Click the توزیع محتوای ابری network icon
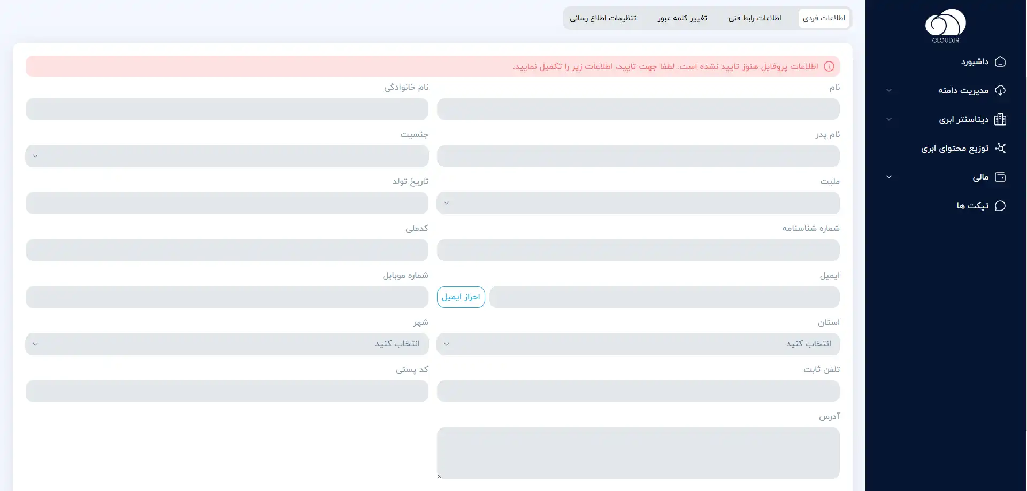The width and height of the screenshot is (1027, 491). pyautogui.click(x=1000, y=149)
